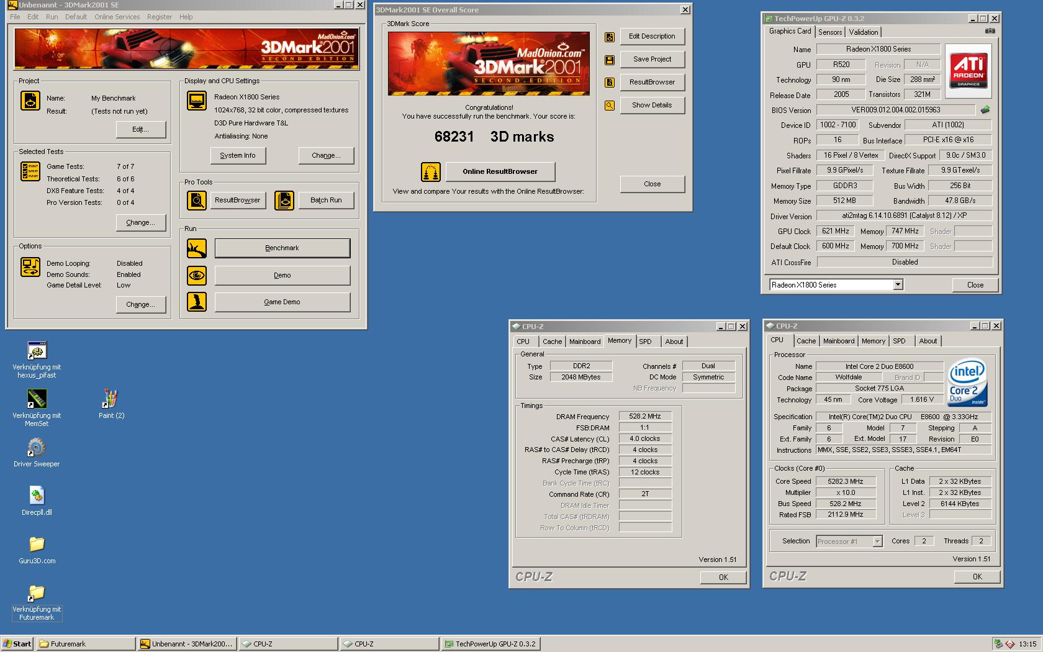Click the Edit... button in Project section
Screen dimensions: 1043x652
click(x=141, y=129)
